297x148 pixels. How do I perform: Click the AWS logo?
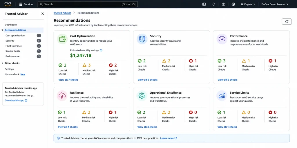pos(8,4)
